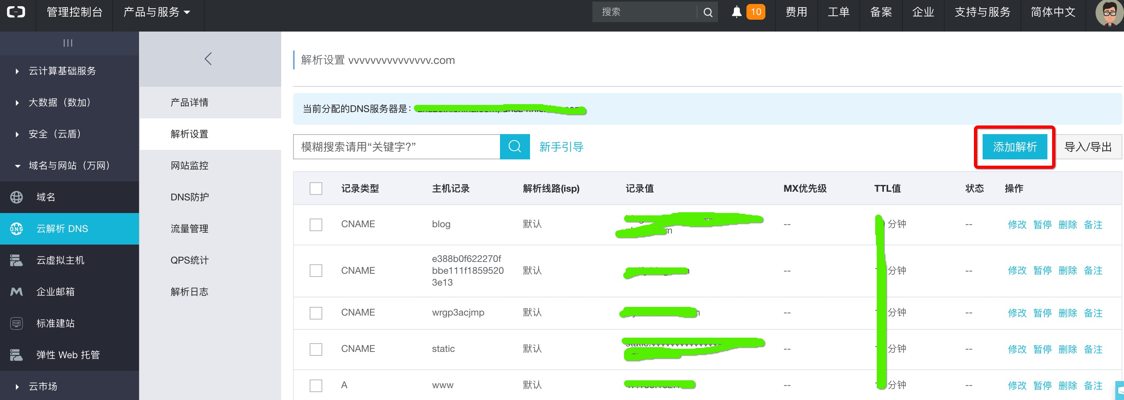This screenshot has height=400, width=1124.
Task: Check the checkbox for the blog CNAME record
Action: coord(316,224)
